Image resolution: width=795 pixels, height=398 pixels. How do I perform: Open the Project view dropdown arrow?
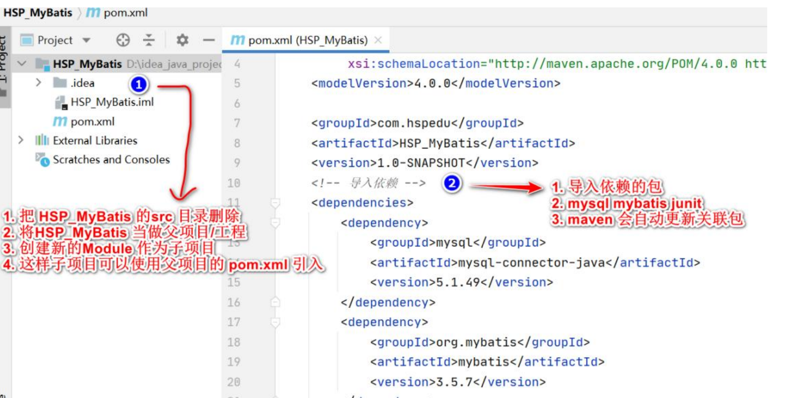[x=86, y=40]
